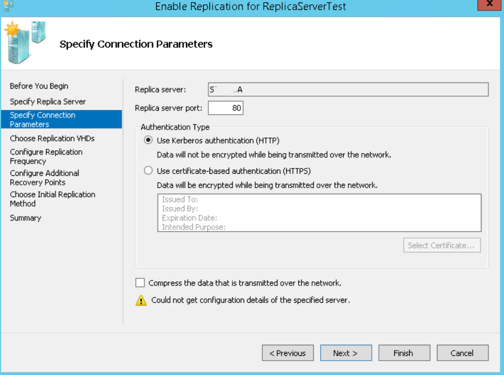Viewport: 504px width, 375px height.
Task: Click the Authentication Type group label
Action: (x=175, y=127)
